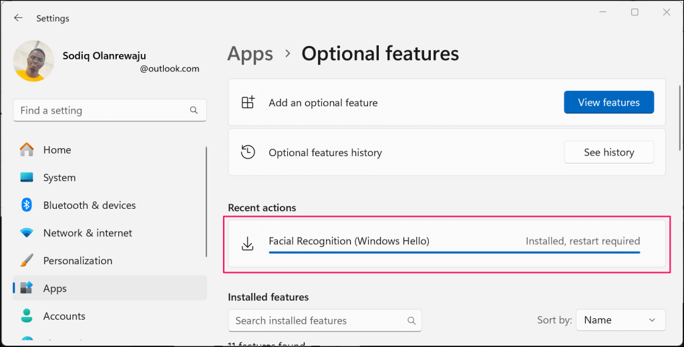Click the Network Wi-Fi icon
This screenshot has width=684, height=347.
coord(27,233)
